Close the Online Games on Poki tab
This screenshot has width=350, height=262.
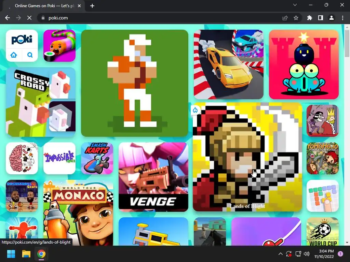coord(79,6)
